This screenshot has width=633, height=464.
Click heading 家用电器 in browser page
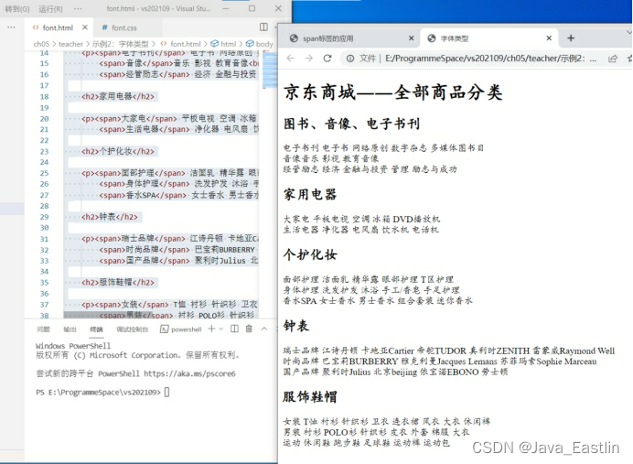pos(310,194)
